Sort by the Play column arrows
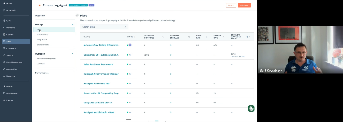Screen dimensions: 343x122 89,37
